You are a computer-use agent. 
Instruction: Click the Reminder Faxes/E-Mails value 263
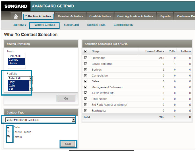click(x=162, y=58)
